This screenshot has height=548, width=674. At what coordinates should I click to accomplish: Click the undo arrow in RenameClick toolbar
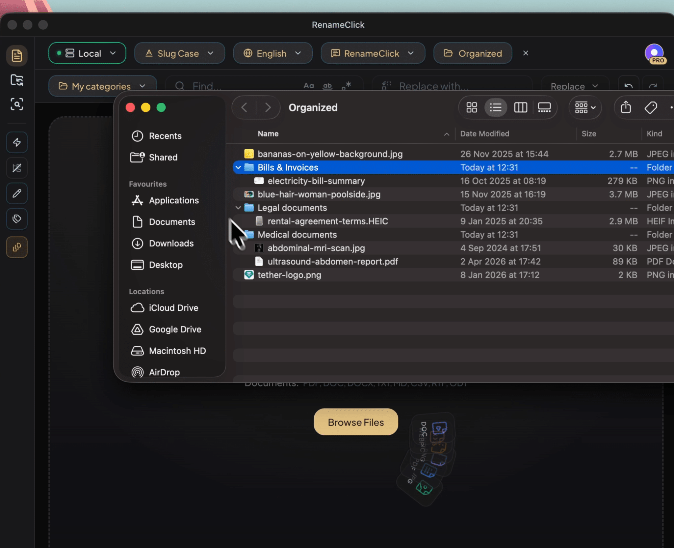(629, 86)
